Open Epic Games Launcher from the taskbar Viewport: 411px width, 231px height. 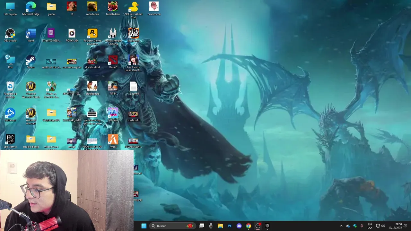point(267,226)
